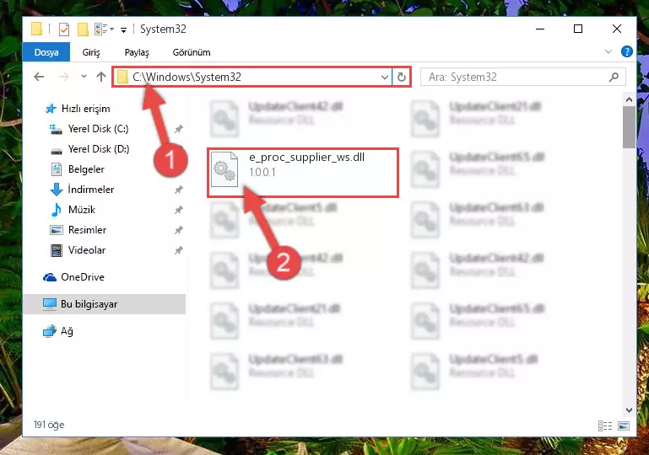The height and width of the screenshot is (455, 649).
Task: Switch to the Giriş ribbon tab
Action: pos(91,52)
